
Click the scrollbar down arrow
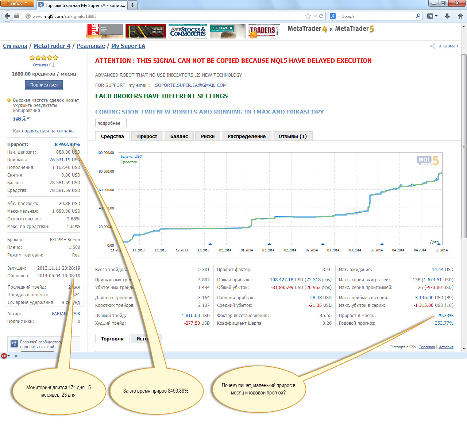click(464, 349)
